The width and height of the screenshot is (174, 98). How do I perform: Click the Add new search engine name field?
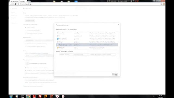pos(66,54)
